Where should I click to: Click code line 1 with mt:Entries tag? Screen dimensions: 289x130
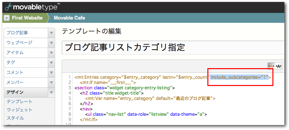[x=173, y=77]
